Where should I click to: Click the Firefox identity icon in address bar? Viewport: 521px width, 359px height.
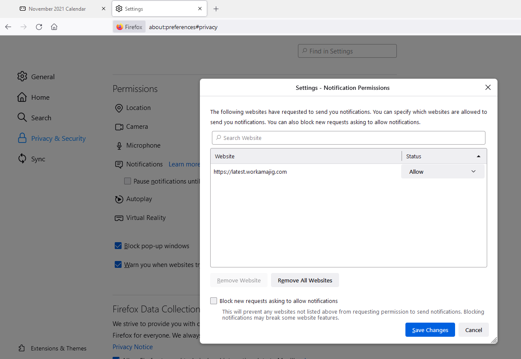pyautogui.click(x=129, y=27)
